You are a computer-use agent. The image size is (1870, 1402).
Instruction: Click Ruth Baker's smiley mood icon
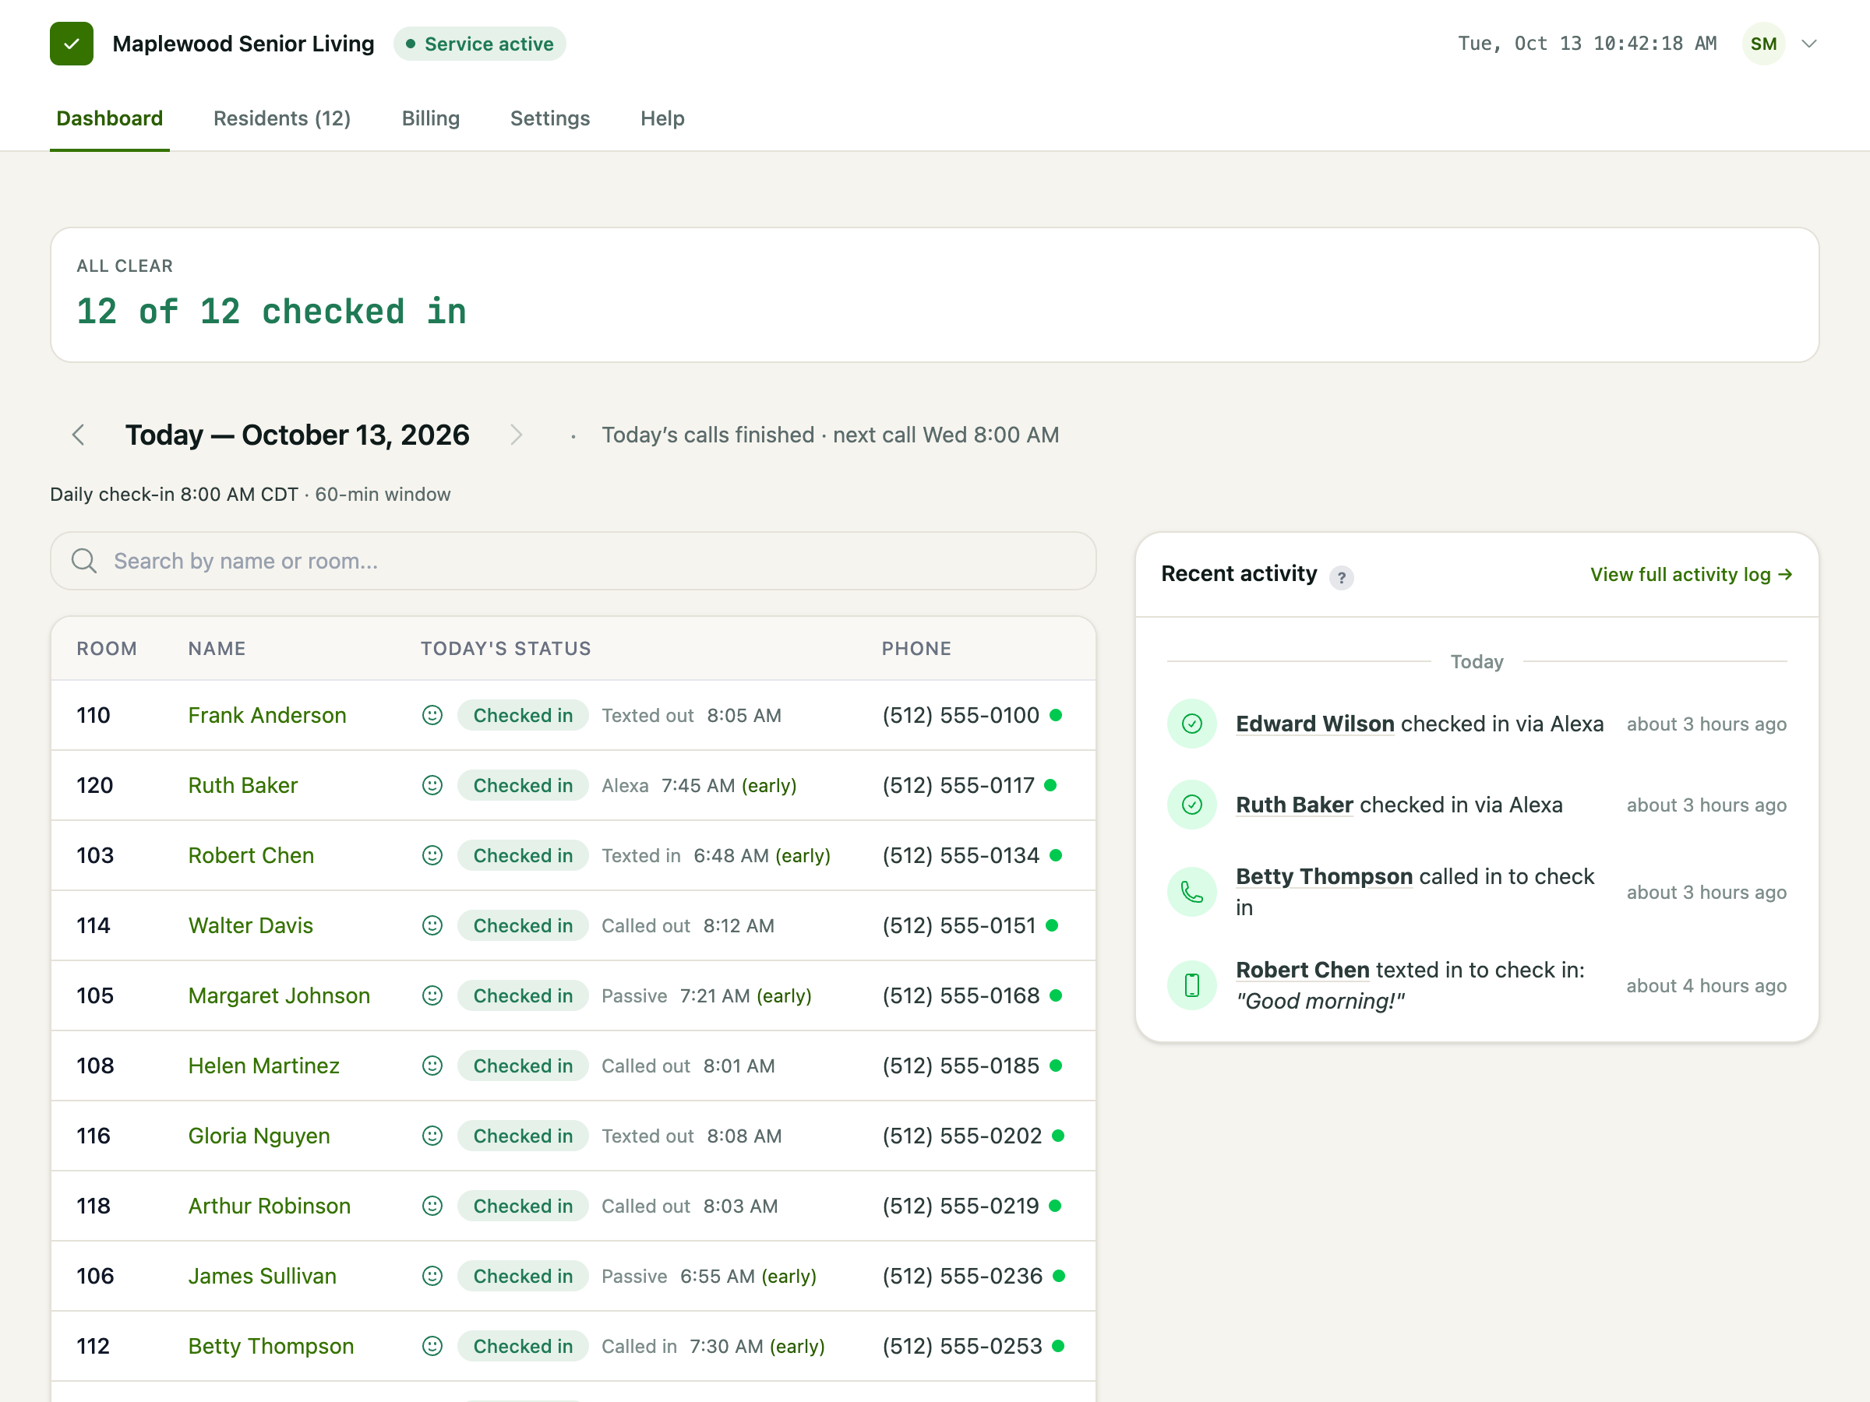pos(432,786)
